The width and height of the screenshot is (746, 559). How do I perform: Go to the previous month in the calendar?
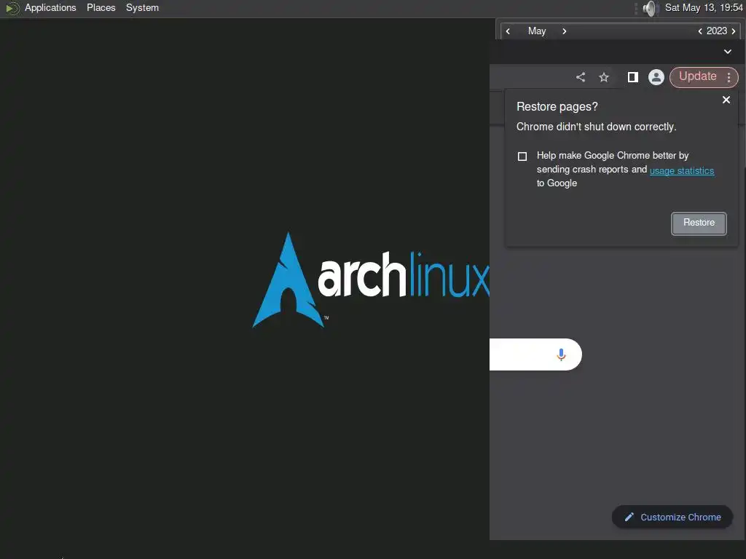pos(508,31)
